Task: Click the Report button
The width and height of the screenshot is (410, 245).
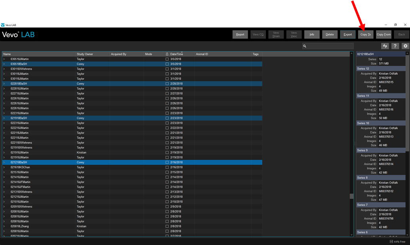Action: [240, 34]
